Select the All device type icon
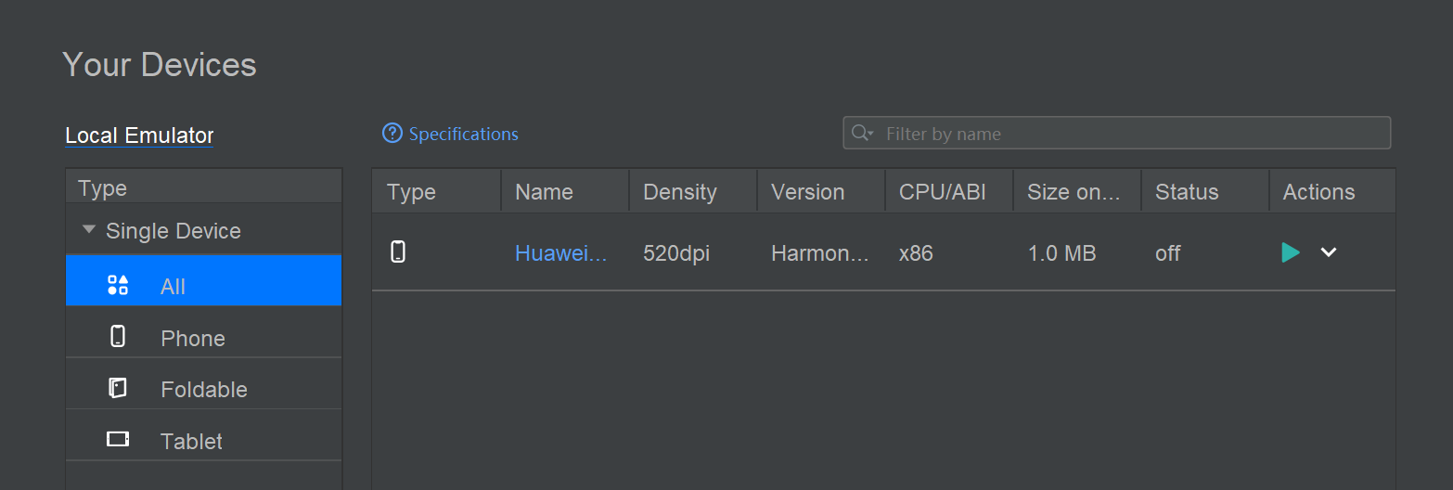The image size is (1453, 490). [118, 286]
